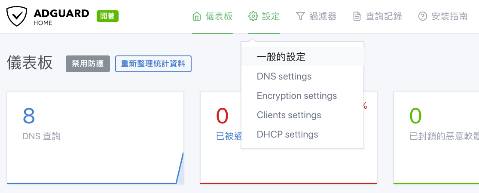Choose DHCP settings in the dropdown
This screenshot has width=479, height=193.
pyautogui.click(x=302, y=134)
